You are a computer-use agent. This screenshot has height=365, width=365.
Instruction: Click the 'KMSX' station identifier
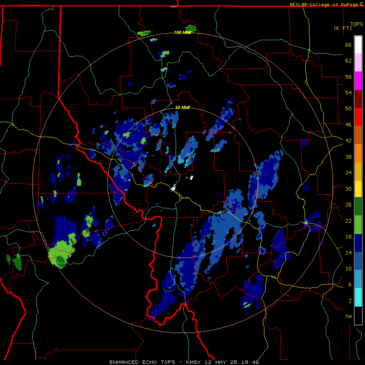tap(194, 362)
